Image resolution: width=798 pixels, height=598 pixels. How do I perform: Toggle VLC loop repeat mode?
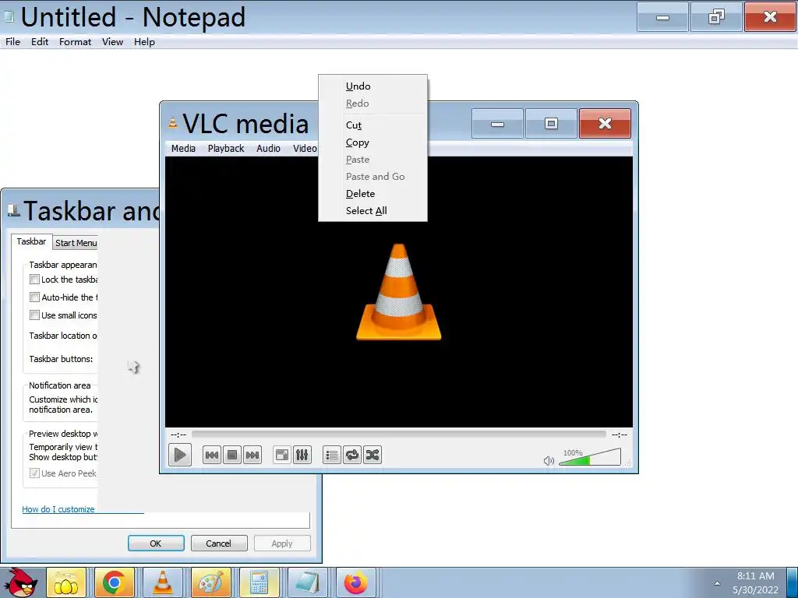352,455
